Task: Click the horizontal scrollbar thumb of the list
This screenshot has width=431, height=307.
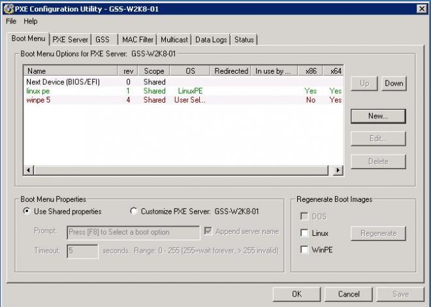Action: coord(181,170)
